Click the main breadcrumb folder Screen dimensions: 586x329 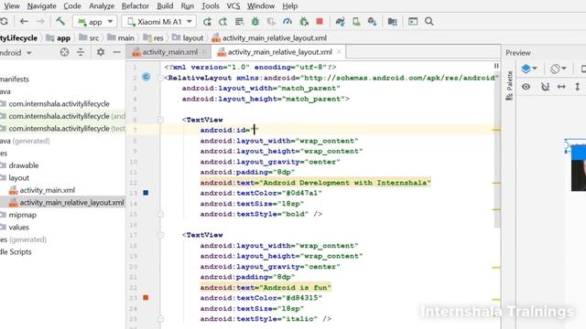pyautogui.click(x=121, y=38)
